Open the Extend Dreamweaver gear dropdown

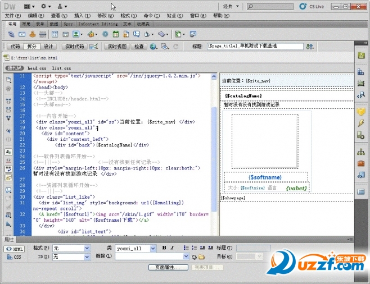coord(46,6)
